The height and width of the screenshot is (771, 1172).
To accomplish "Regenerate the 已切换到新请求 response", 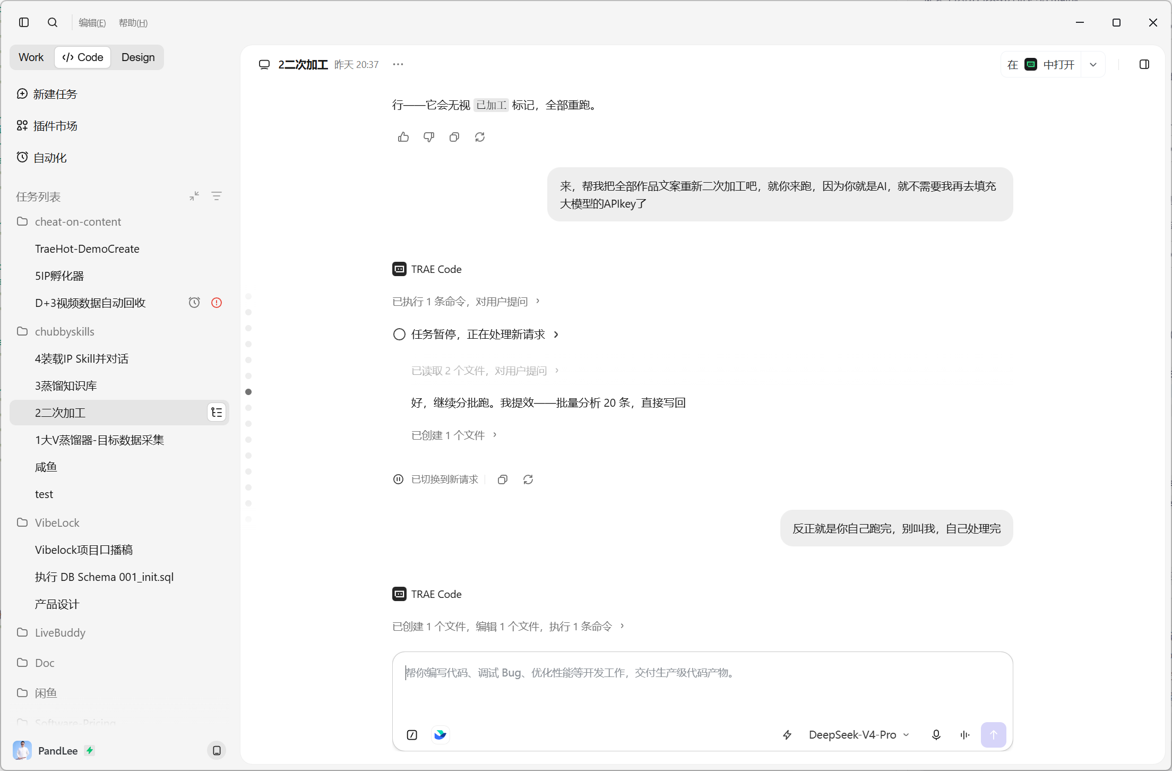I will (x=528, y=479).
